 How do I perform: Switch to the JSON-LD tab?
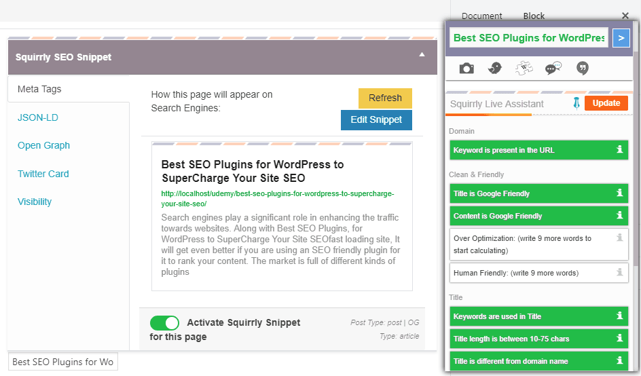coord(37,117)
